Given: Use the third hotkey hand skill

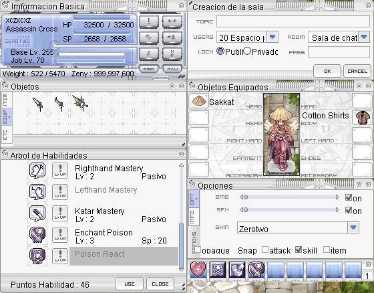Looking at the screenshot, I should pos(237,270).
